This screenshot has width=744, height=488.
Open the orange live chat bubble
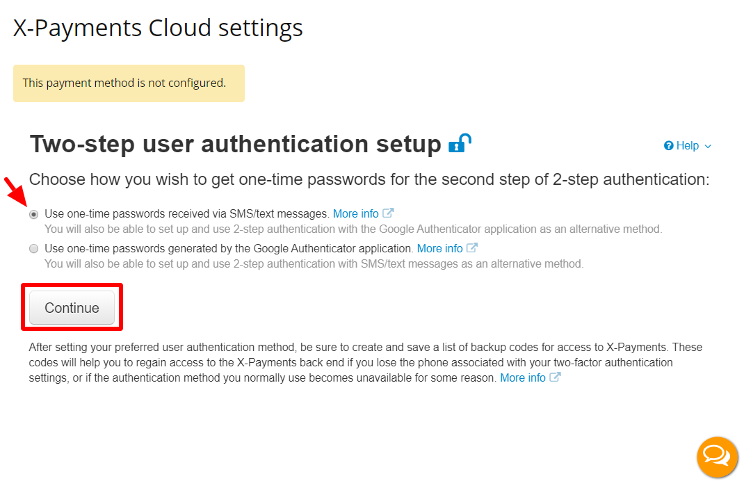(716, 457)
